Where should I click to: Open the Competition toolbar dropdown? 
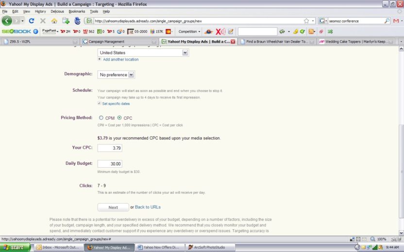189,31
